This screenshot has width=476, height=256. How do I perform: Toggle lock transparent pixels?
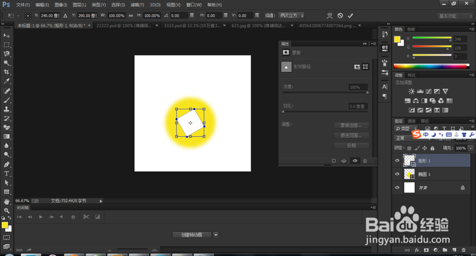click(409, 148)
